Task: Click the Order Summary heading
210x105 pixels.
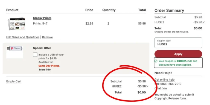Action: [x=169, y=10]
